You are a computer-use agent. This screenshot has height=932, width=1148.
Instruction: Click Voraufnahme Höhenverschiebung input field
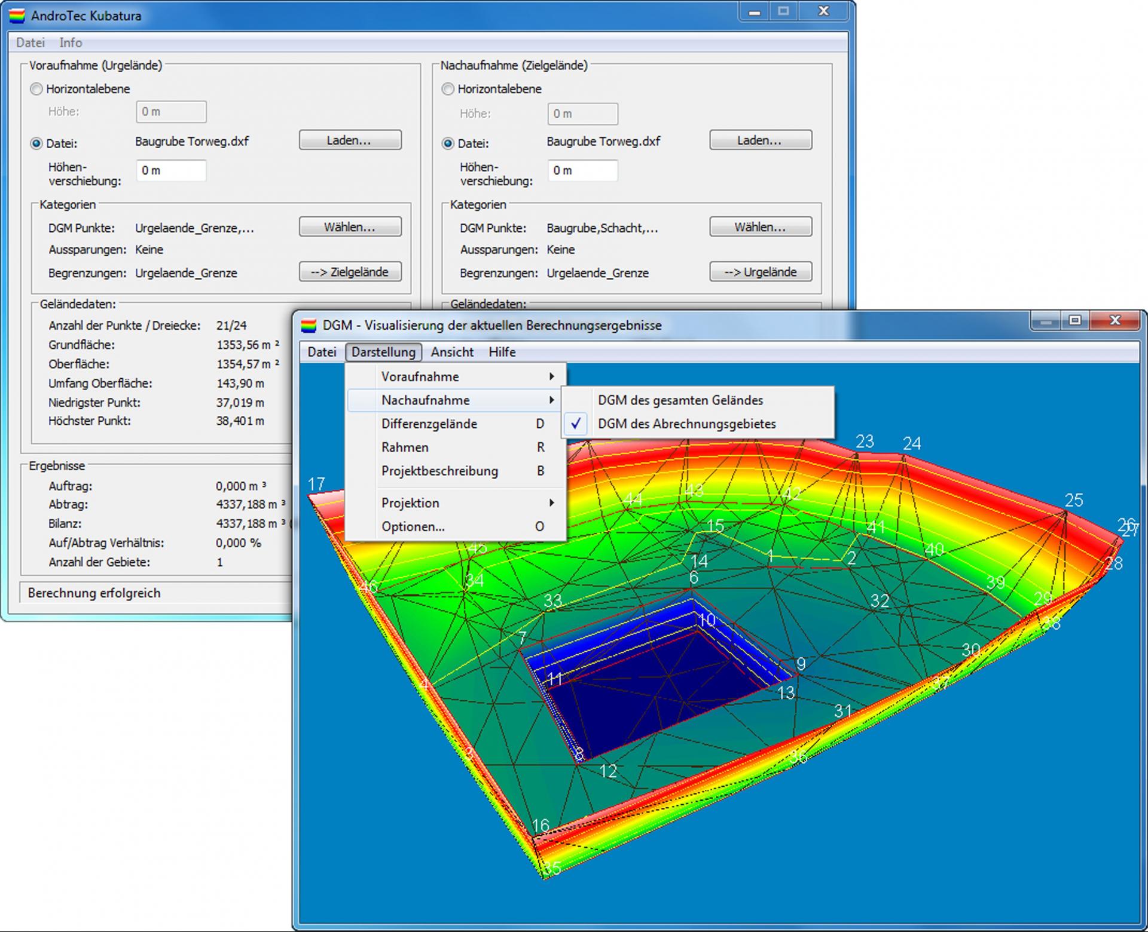coord(172,171)
